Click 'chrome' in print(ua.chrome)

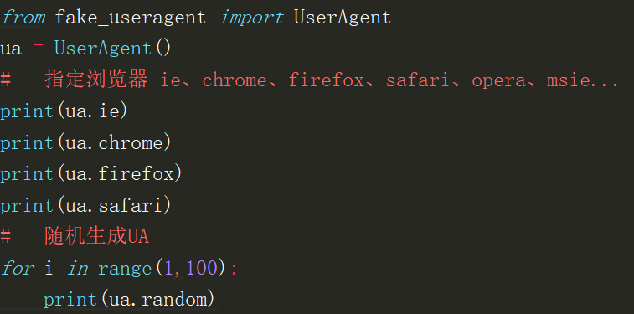tap(130, 143)
